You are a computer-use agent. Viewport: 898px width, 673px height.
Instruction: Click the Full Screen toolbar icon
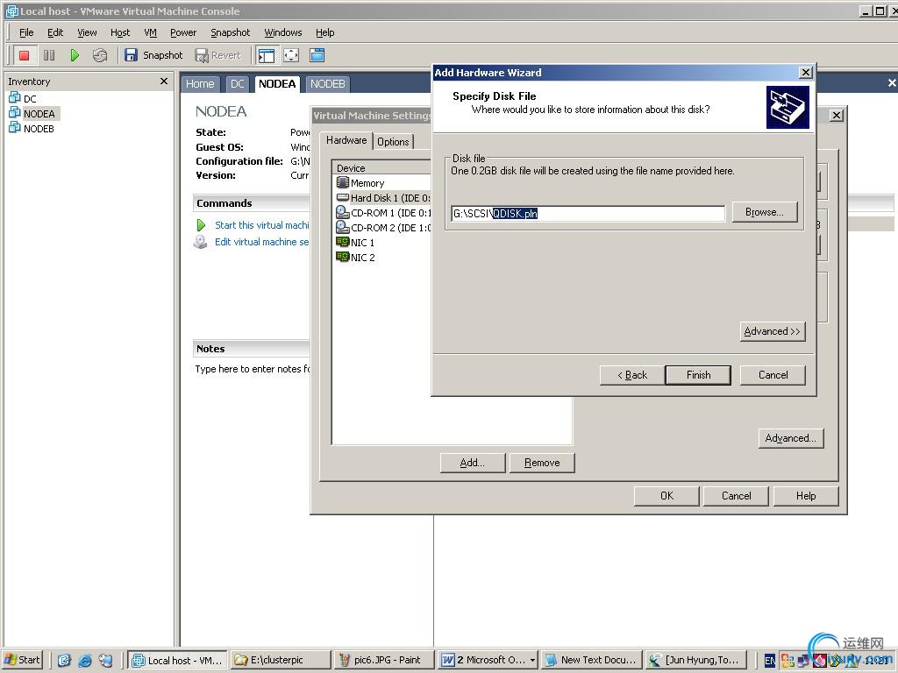(x=291, y=55)
